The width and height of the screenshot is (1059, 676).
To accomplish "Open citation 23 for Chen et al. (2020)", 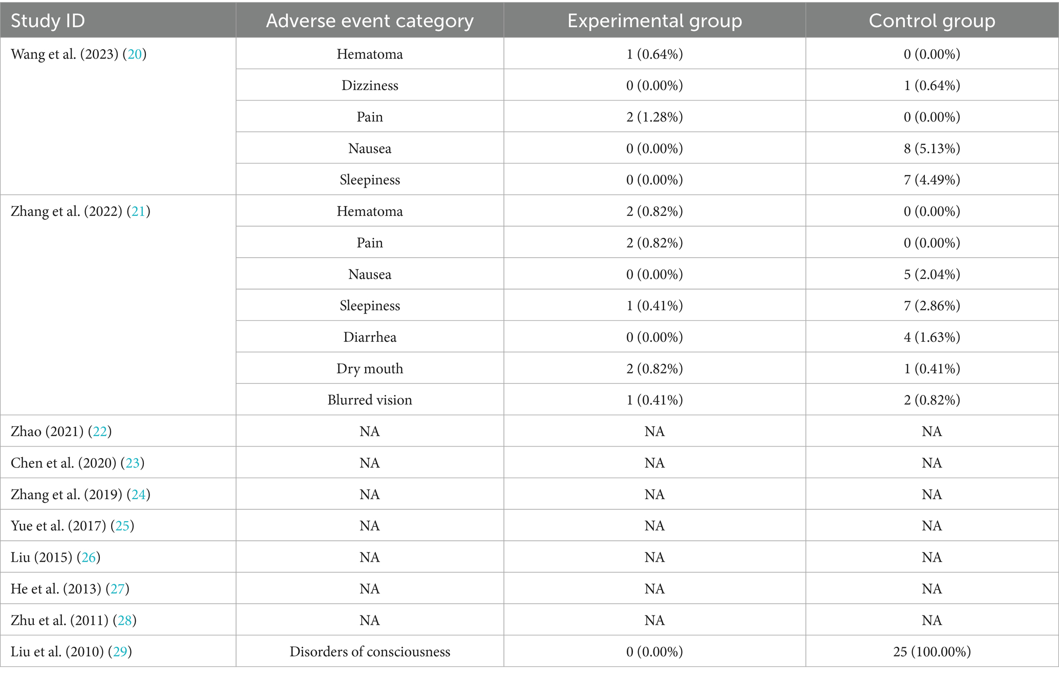I will tap(133, 463).
